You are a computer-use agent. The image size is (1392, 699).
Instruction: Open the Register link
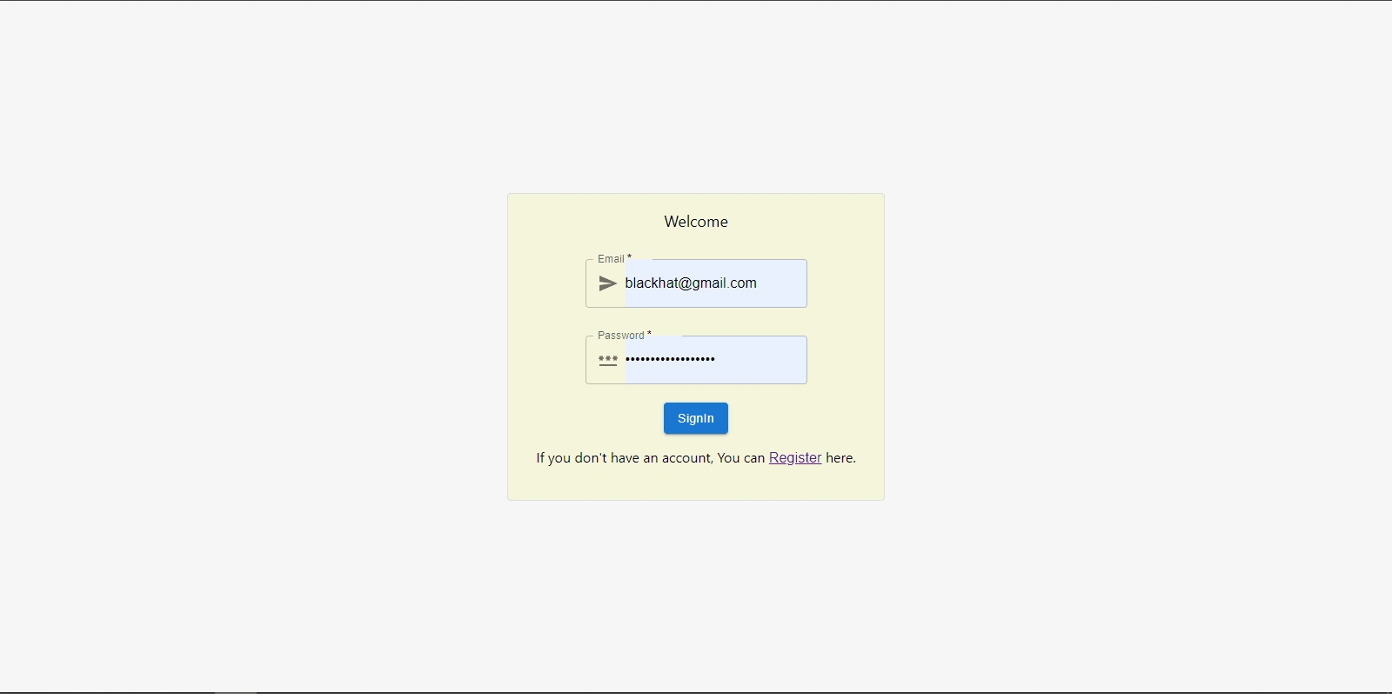[795, 458]
